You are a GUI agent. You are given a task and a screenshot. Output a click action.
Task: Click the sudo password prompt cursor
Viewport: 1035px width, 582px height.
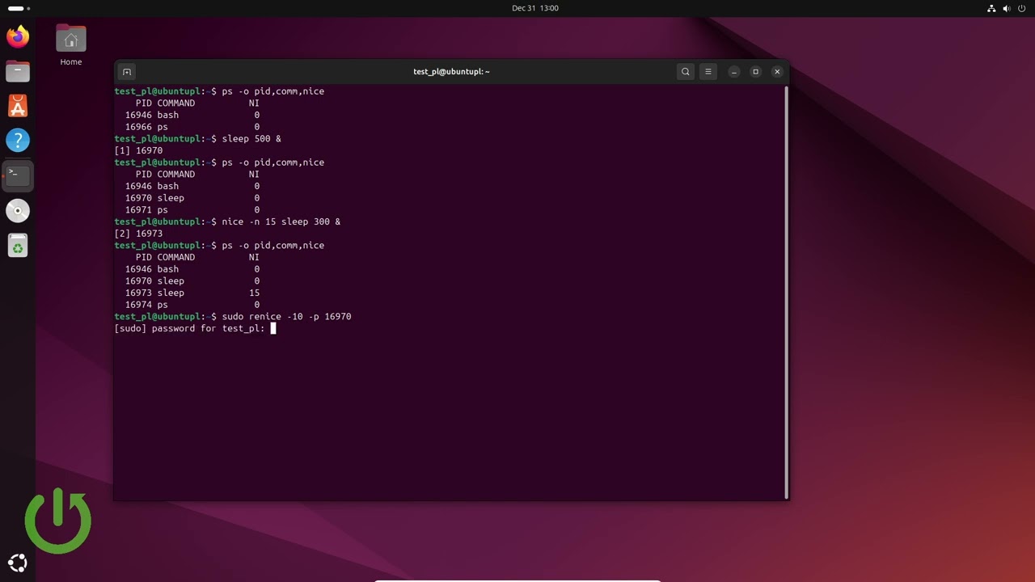(x=273, y=328)
